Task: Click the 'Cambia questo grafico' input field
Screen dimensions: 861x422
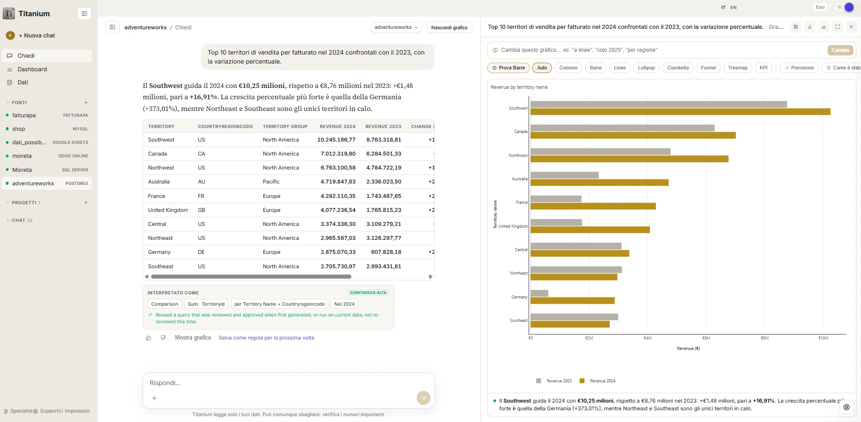Action: point(661,50)
